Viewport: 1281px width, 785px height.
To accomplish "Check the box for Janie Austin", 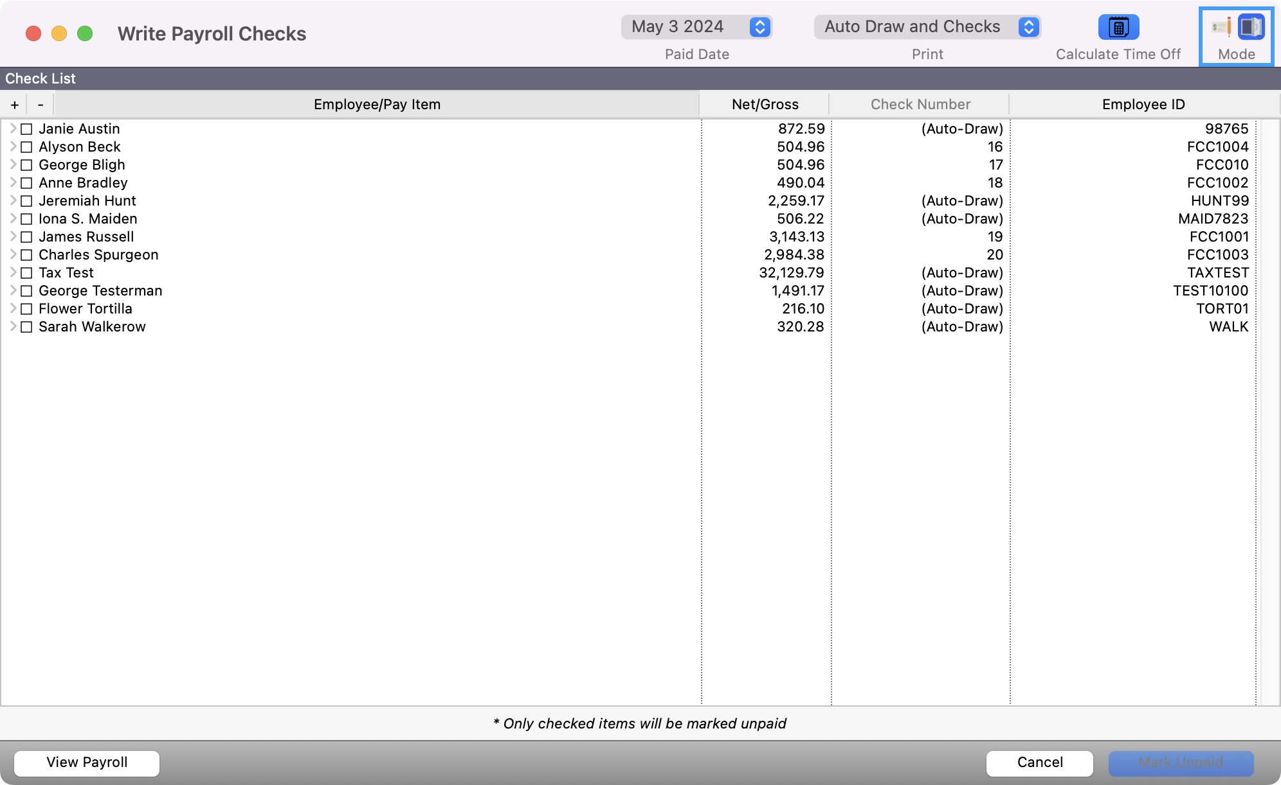I will (x=26, y=129).
